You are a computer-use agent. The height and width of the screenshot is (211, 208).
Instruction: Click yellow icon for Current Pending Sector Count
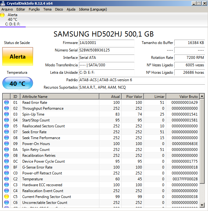point(6,197)
